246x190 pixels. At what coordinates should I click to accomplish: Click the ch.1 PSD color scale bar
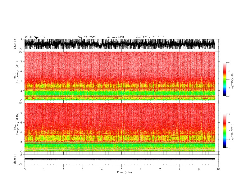click(x=225, y=79)
